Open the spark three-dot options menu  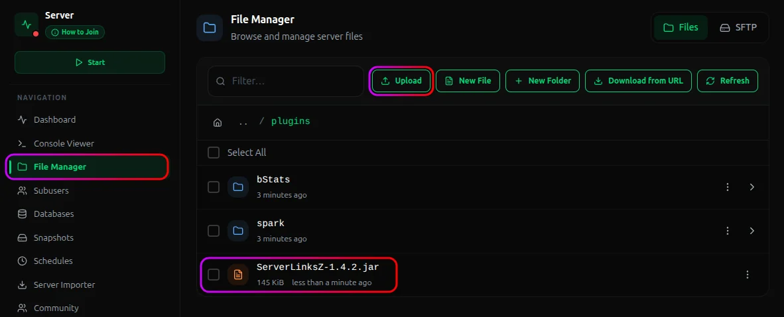click(x=728, y=231)
